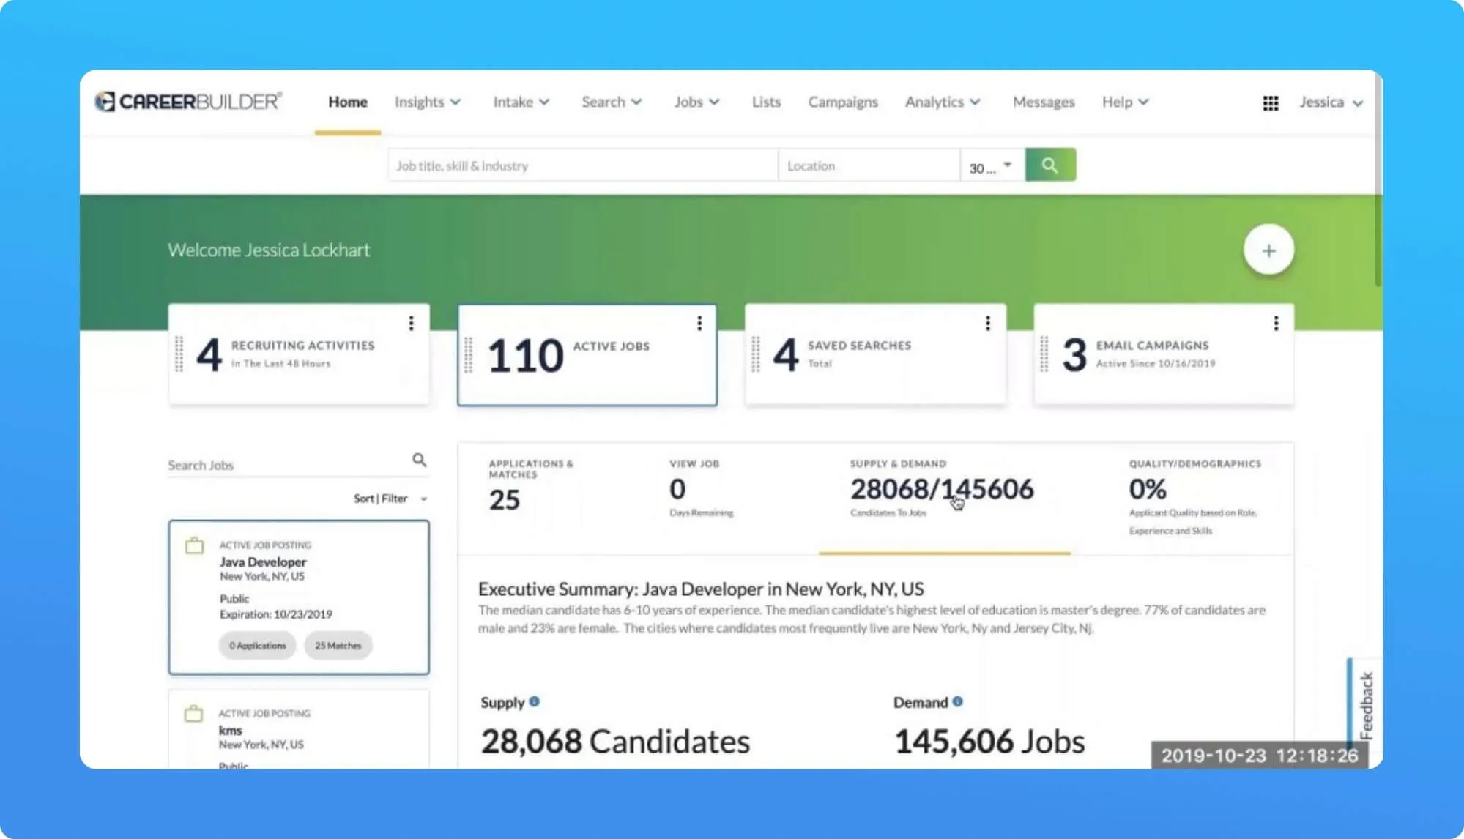This screenshot has height=839, width=1464.
Task: Open the kms job posting
Action: click(x=299, y=730)
